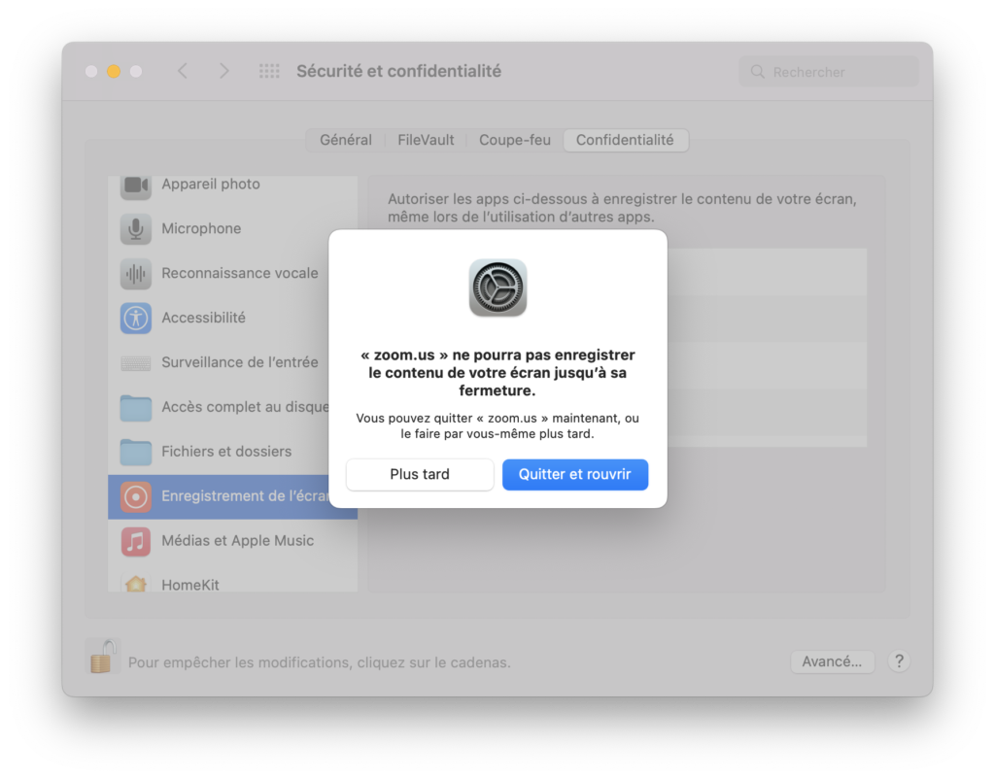Select the Reconnaissance vocale waveform icon
Screen dimensions: 995x779
pos(136,273)
